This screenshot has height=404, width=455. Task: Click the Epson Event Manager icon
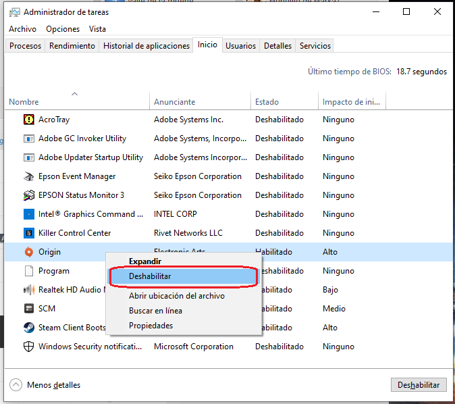pos(29,176)
